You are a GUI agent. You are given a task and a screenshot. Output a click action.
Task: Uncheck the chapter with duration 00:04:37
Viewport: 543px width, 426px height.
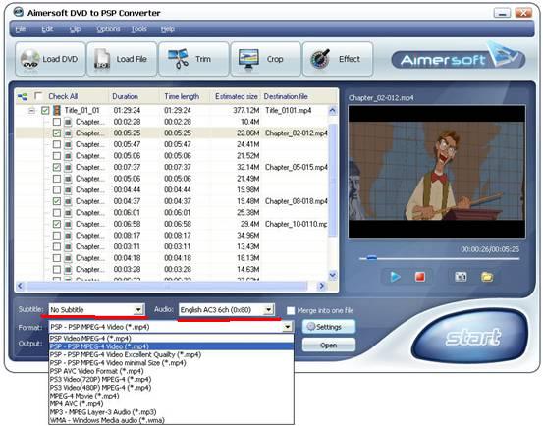tap(57, 201)
